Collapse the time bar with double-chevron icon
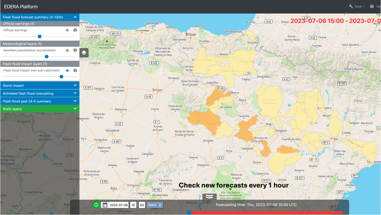Viewport: 381px width, 215px height. (x=209, y=197)
